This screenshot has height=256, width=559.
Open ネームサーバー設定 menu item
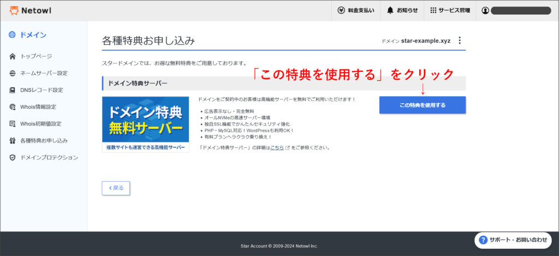[x=44, y=73]
